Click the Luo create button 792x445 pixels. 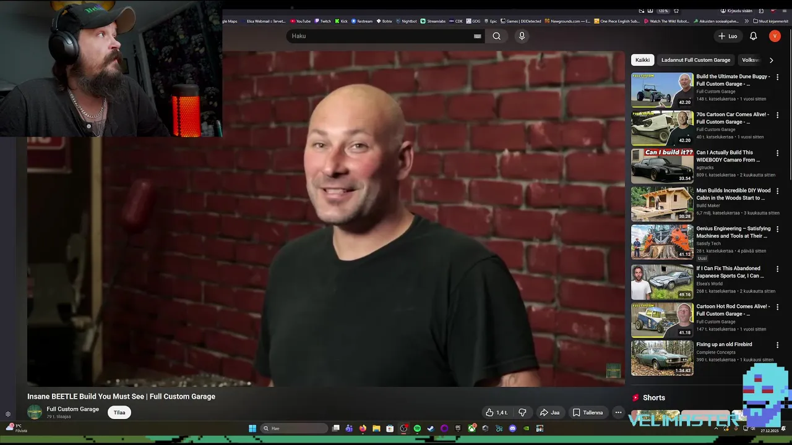tap(728, 36)
